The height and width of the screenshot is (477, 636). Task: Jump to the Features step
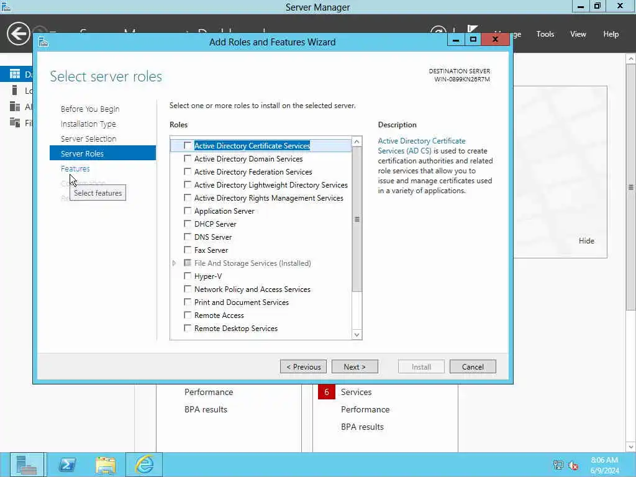click(75, 168)
